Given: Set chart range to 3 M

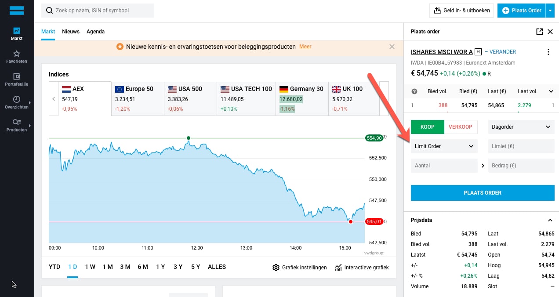Looking at the screenshot, I should click(125, 267).
